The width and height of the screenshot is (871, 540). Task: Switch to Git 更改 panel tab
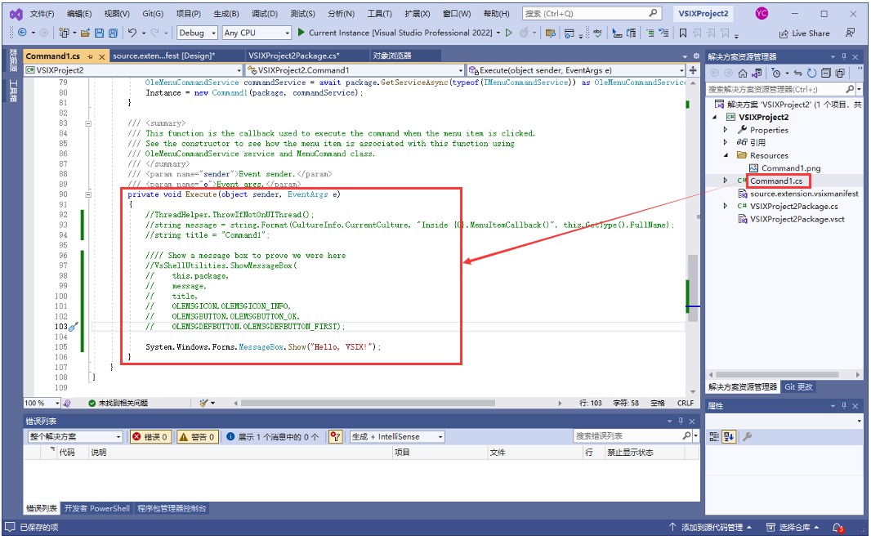(x=798, y=386)
